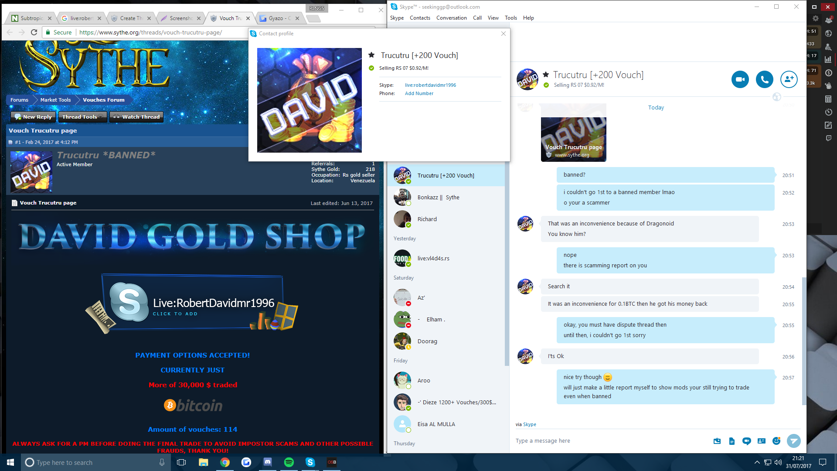Click the send contacts card icon
This screenshot has width=837, height=471.
[x=761, y=441]
